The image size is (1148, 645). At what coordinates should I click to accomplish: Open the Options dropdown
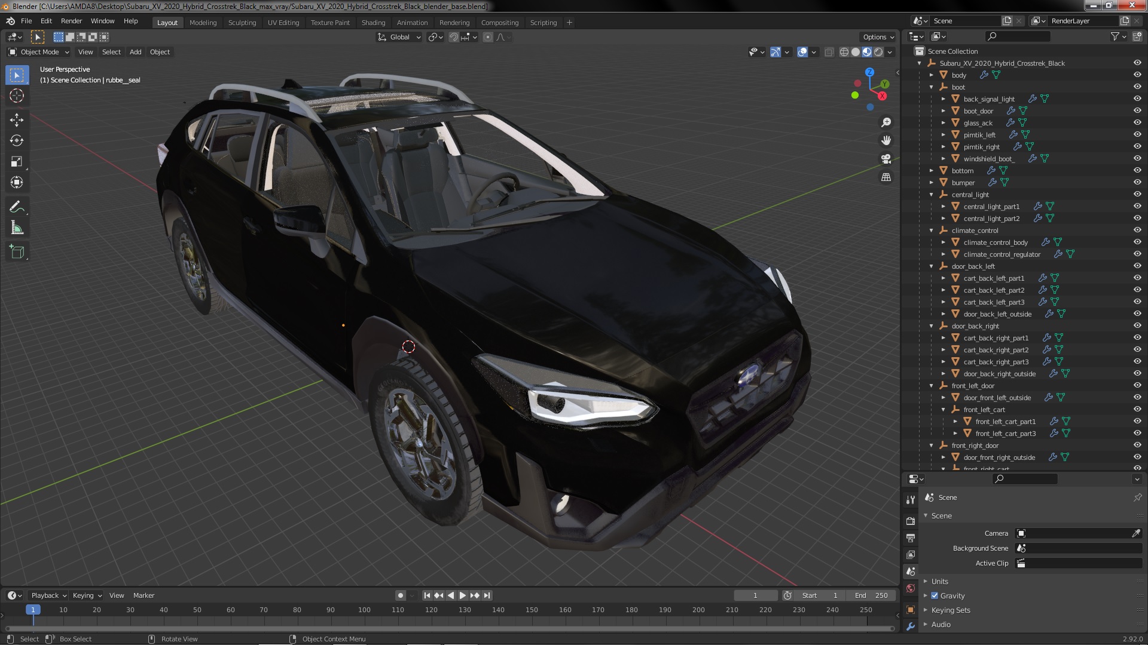[878, 37]
